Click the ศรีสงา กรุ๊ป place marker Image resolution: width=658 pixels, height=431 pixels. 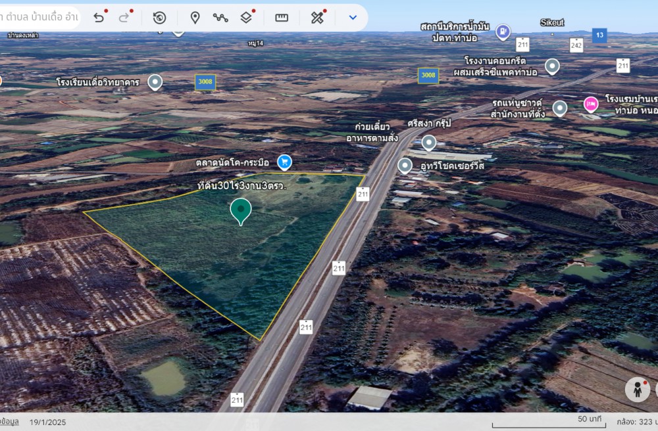[429, 142]
